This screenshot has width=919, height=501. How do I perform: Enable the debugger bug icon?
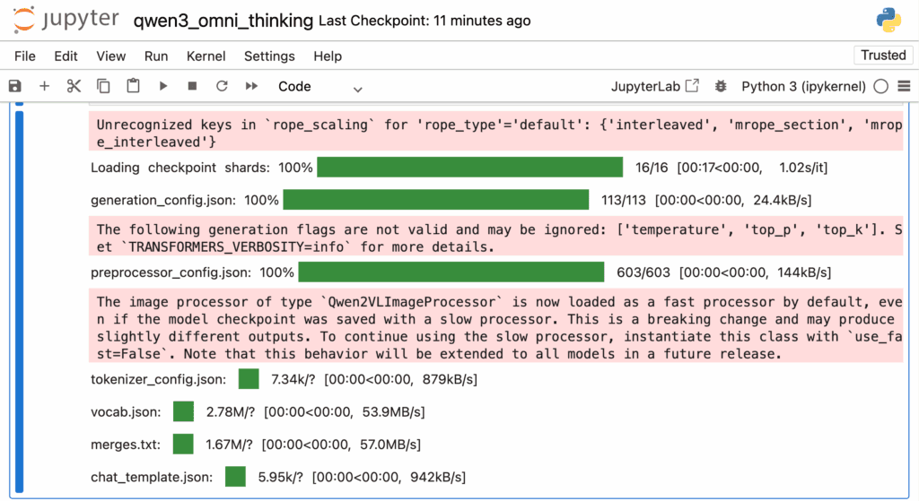click(x=719, y=86)
